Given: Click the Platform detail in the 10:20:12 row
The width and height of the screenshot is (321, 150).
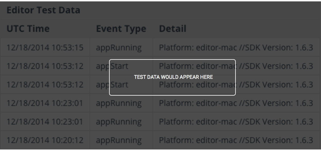Looking at the screenshot, I should click(x=236, y=140).
